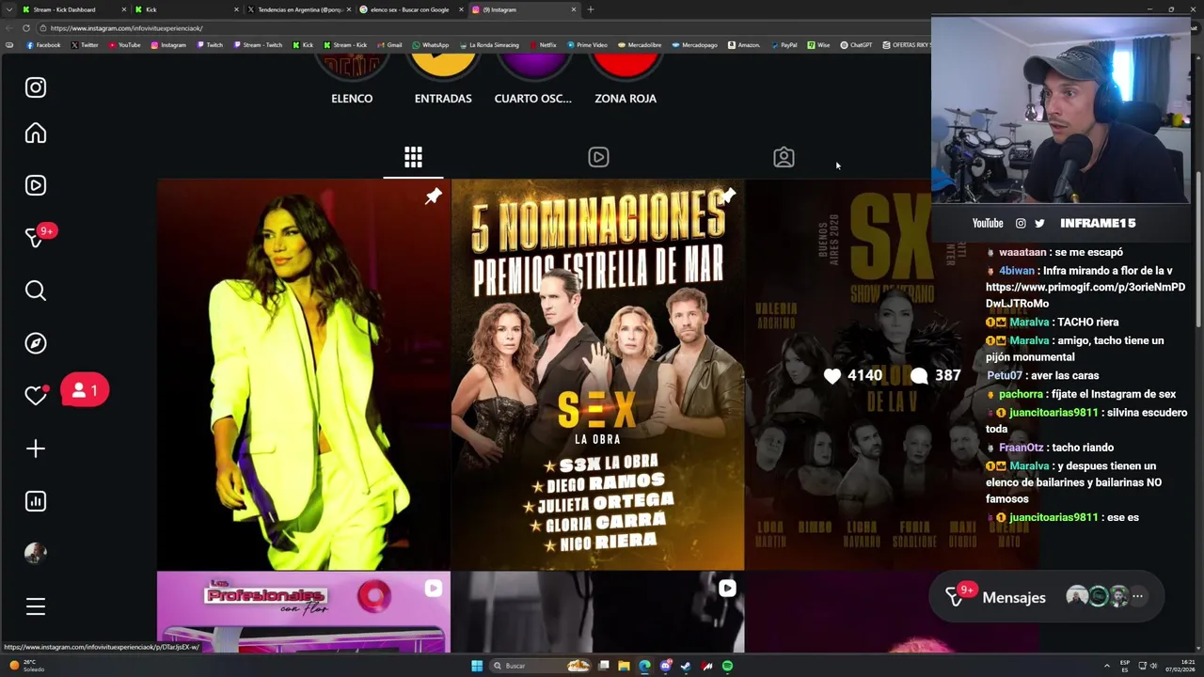The width and height of the screenshot is (1204, 677).
Task: Go to Instagram Home feed
Action: pyautogui.click(x=36, y=134)
